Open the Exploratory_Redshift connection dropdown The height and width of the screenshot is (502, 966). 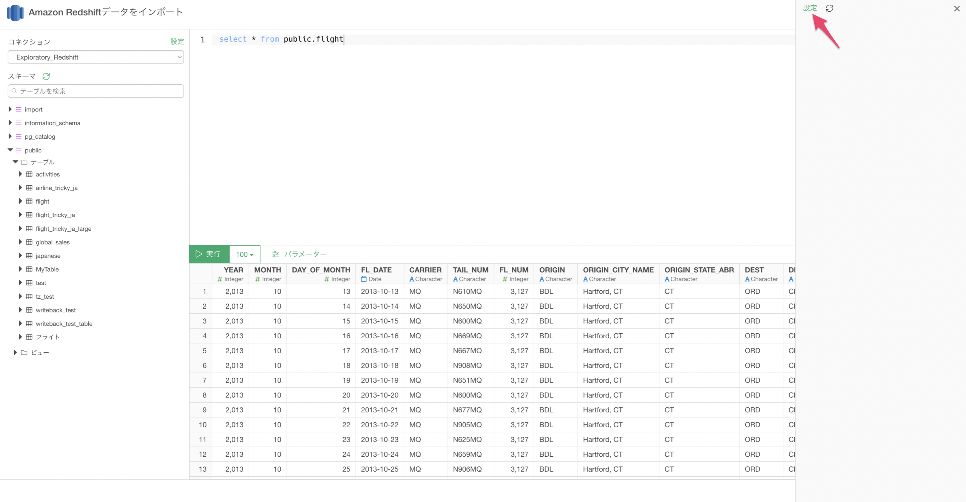tap(96, 57)
